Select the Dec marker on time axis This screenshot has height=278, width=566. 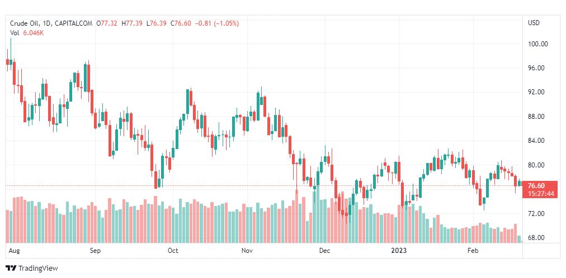tap(325, 251)
